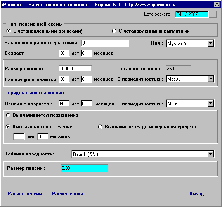
Task: Click the pension start age field 60
Action: click(64, 103)
